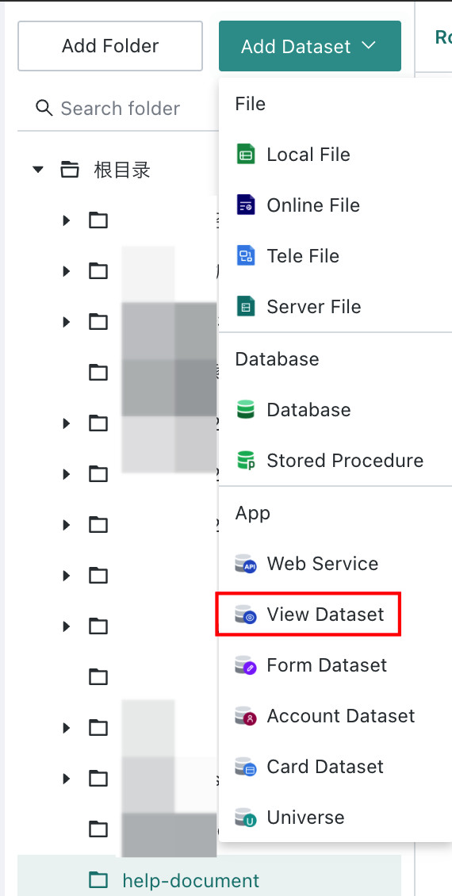Click the Universe dataset icon
The height and width of the screenshot is (896, 452).
point(246,818)
